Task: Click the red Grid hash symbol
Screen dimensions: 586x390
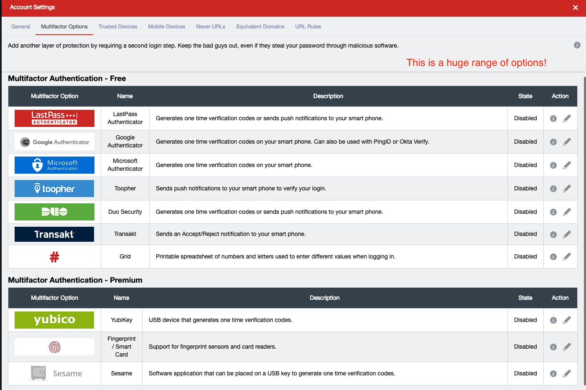Action: [54, 257]
